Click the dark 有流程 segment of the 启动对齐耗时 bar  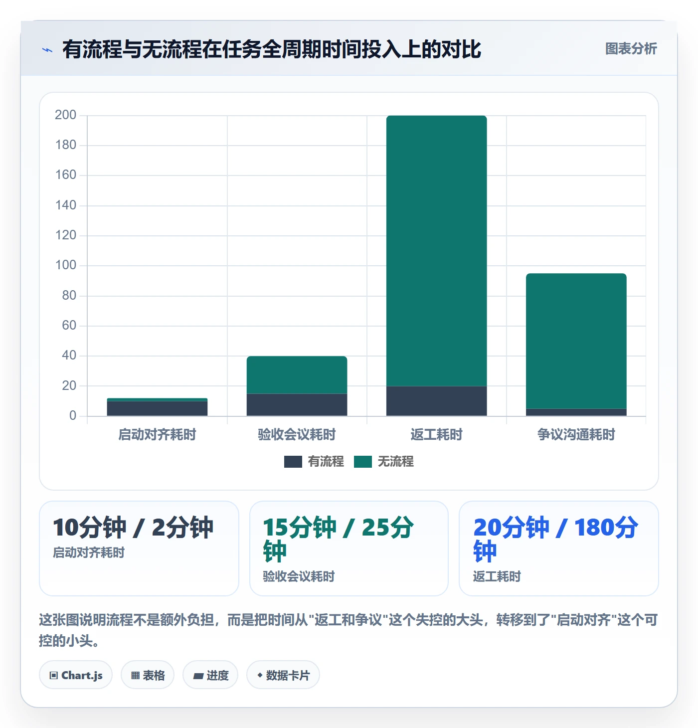[x=158, y=408]
